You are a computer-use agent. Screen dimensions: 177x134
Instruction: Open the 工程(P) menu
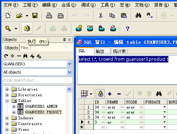pos(30,5)
